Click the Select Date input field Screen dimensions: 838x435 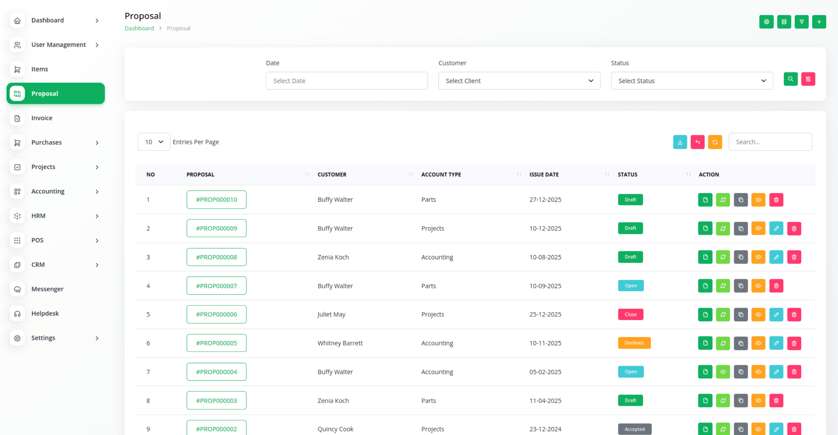[346, 81]
